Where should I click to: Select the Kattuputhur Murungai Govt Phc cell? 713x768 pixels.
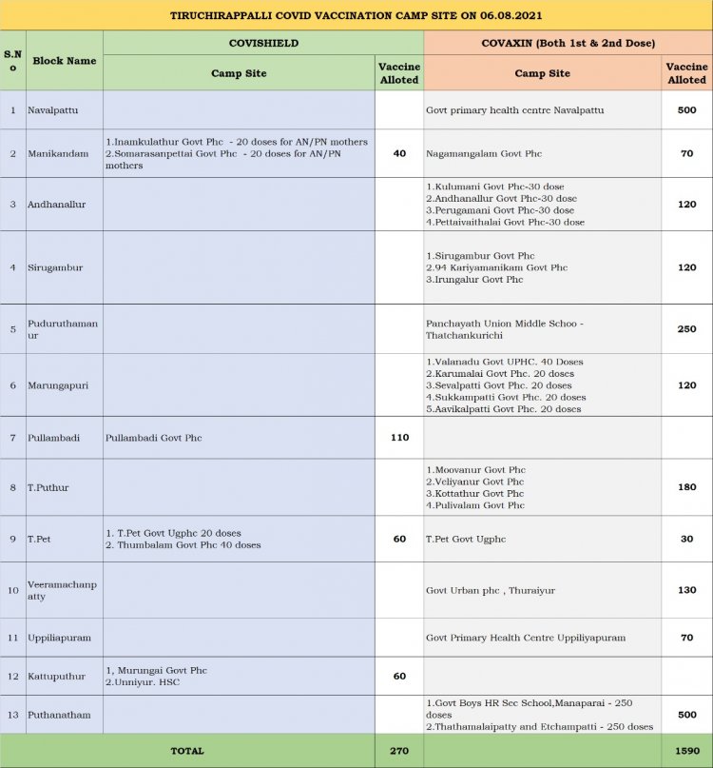tap(239, 677)
